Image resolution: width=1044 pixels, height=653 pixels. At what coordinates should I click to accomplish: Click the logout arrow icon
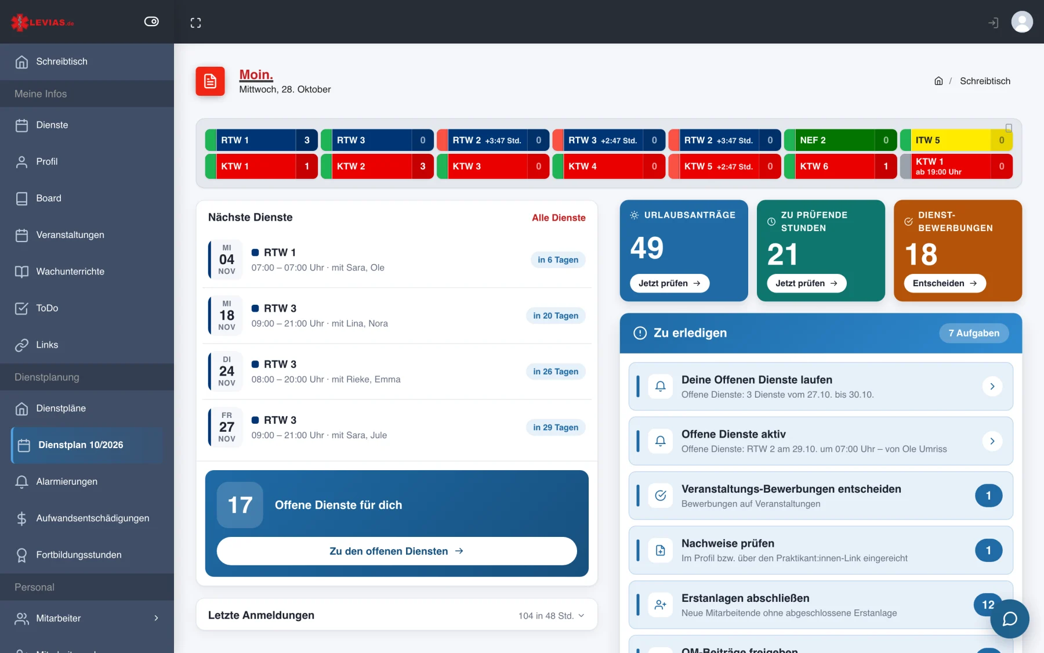pyautogui.click(x=994, y=23)
